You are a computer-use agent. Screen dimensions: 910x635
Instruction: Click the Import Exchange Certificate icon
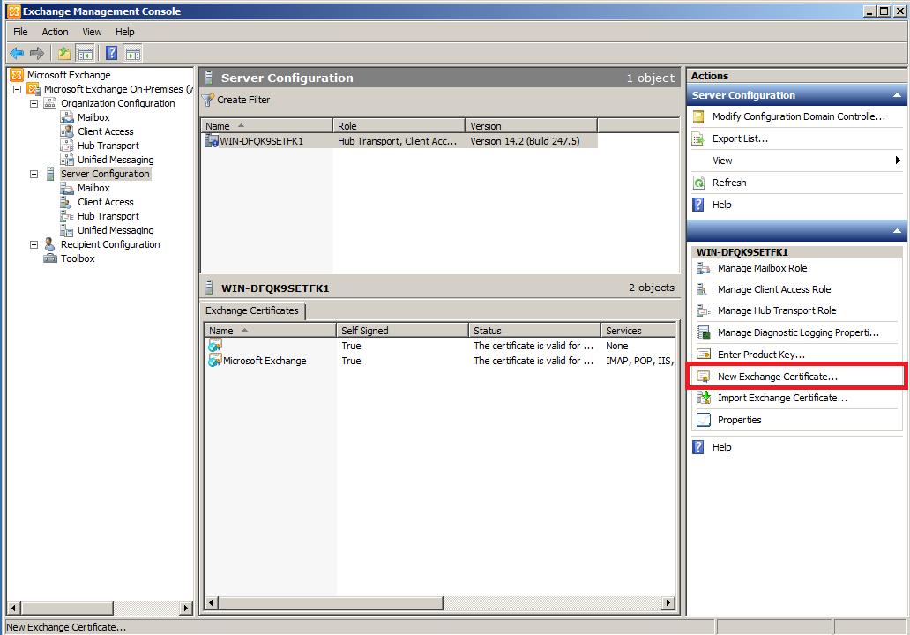click(x=703, y=399)
